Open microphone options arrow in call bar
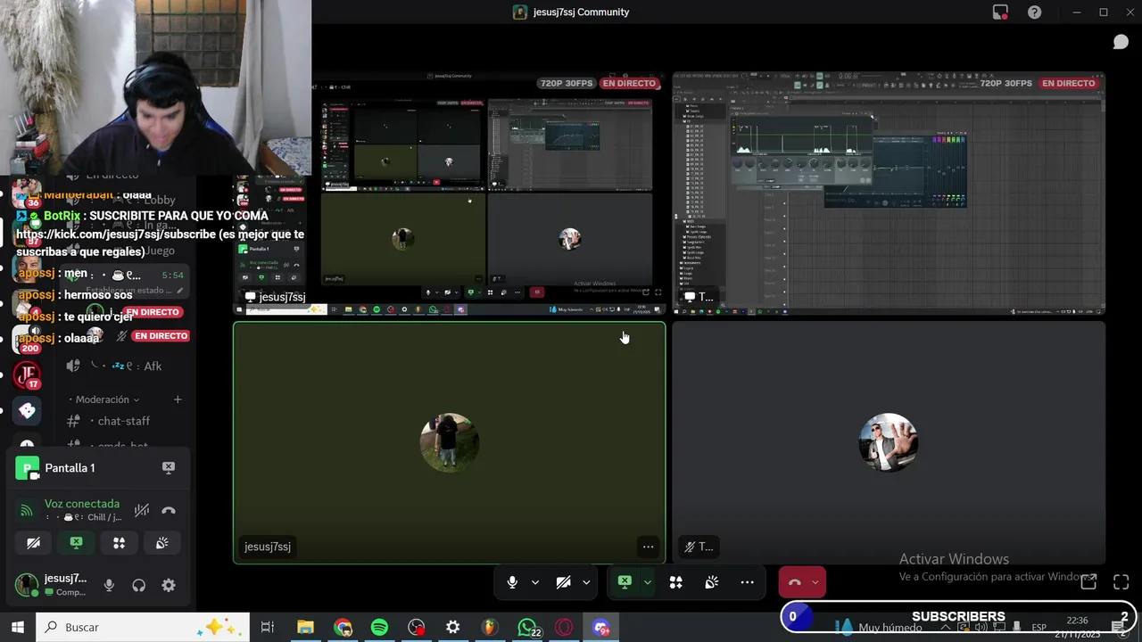Screen dimensions: 1142x642 pyautogui.click(x=534, y=582)
